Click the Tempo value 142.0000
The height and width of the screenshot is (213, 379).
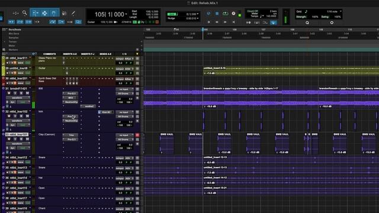point(271,16)
